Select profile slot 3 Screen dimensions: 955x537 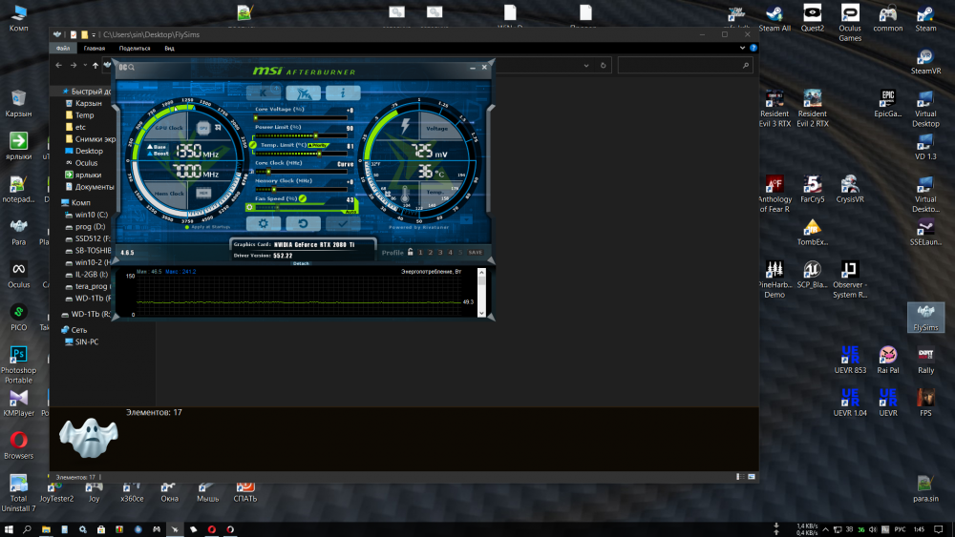pos(440,253)
